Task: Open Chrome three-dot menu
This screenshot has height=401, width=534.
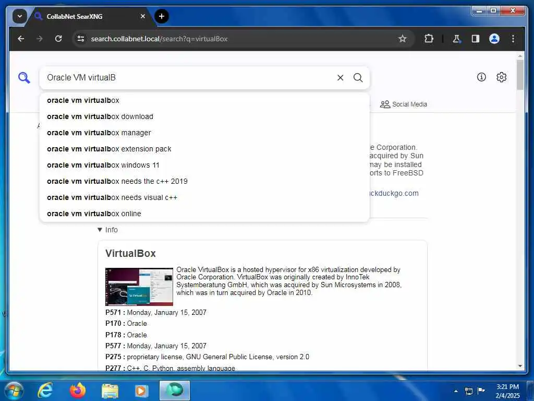Action: coord(513,39)
